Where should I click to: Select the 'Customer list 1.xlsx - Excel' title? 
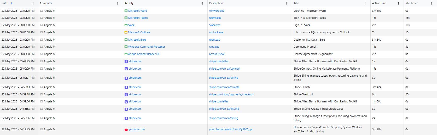pyautogui.click(x=310, y=40)
